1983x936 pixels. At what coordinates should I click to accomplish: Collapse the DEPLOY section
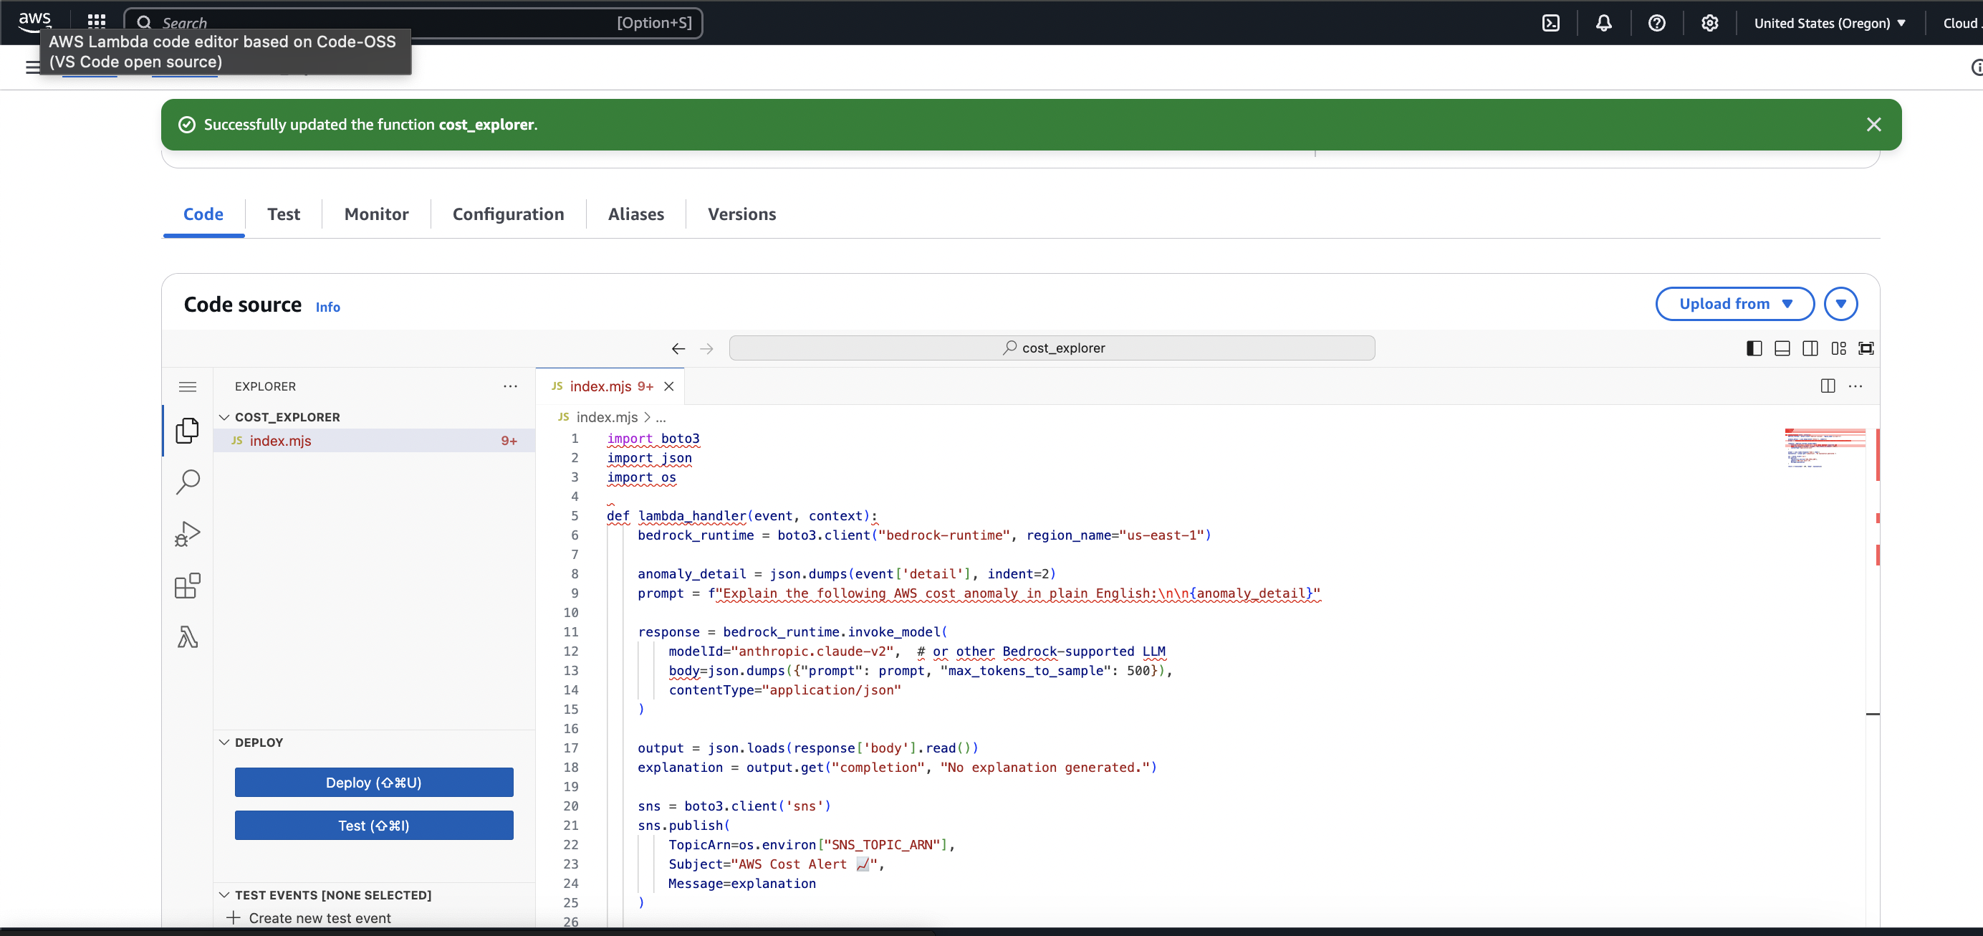(259, 742)
